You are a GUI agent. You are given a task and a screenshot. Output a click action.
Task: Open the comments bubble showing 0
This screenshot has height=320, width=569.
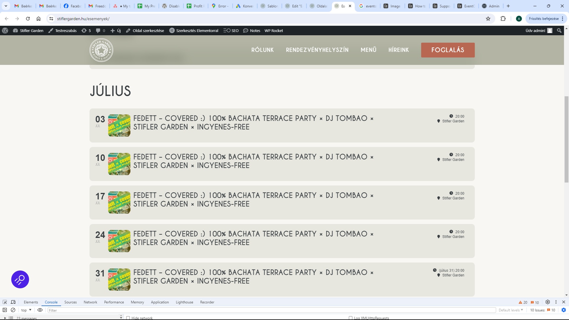pos(100,31)
